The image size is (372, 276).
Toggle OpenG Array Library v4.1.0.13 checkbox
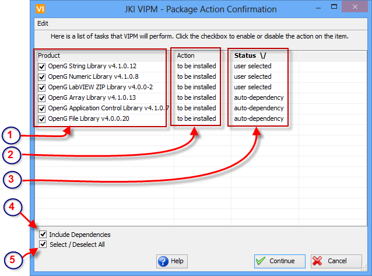click(41, 98)
